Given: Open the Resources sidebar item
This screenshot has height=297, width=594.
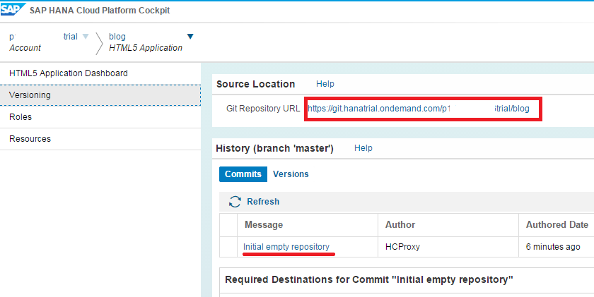Looking at the screenshot, I should coord(100,139).
